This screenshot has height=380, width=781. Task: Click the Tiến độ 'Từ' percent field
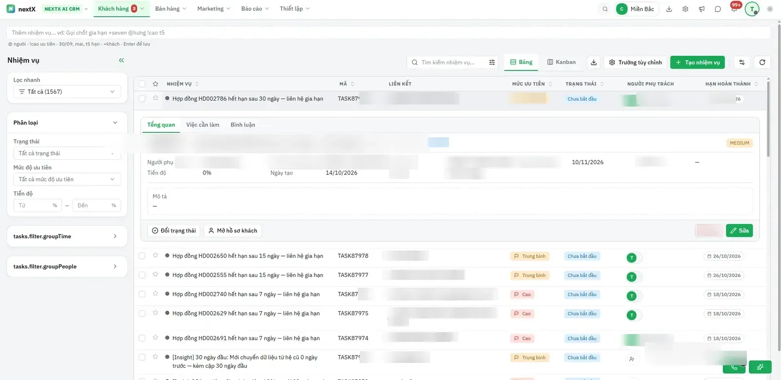coord(38,206)
